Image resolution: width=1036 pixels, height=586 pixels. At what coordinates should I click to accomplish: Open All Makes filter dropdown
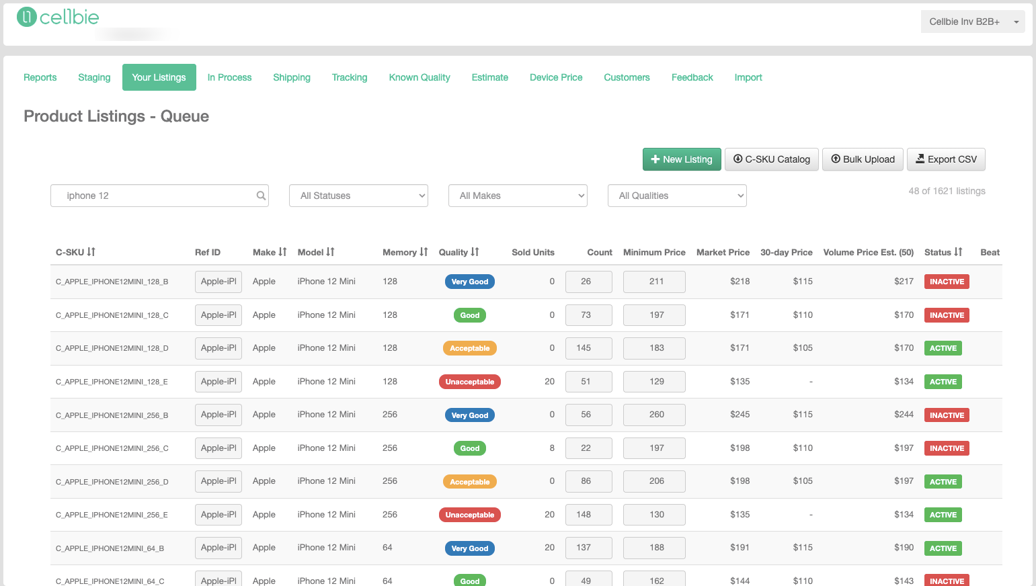[518, 196]
